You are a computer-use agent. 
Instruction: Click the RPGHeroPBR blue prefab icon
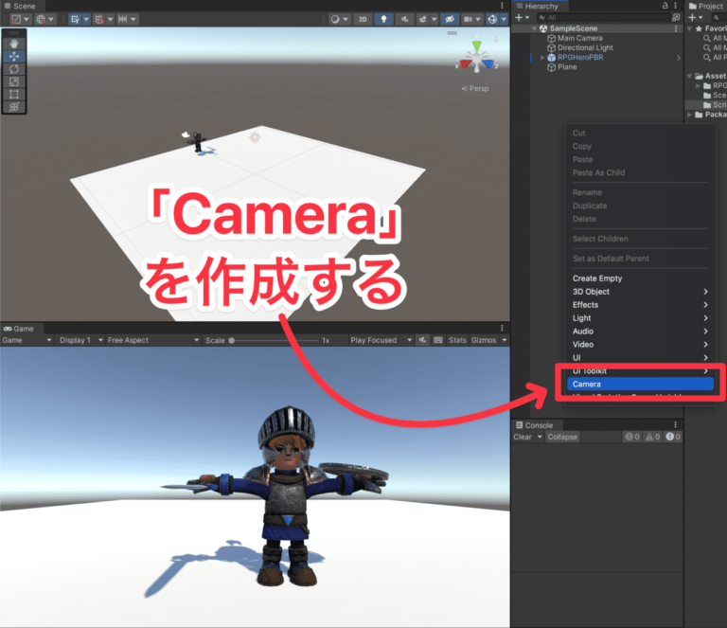(x=551, y=58)
